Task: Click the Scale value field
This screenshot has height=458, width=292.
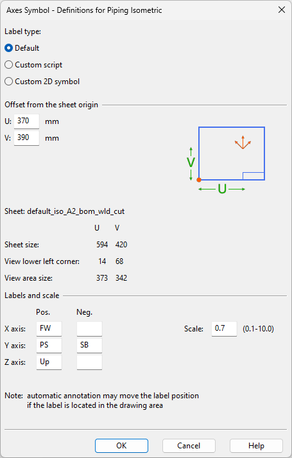Action: pyautogui.click(x=224, y=329)
